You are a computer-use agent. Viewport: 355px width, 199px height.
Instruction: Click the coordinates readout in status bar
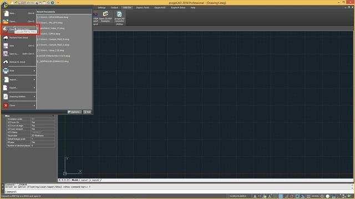click(238, 196)
